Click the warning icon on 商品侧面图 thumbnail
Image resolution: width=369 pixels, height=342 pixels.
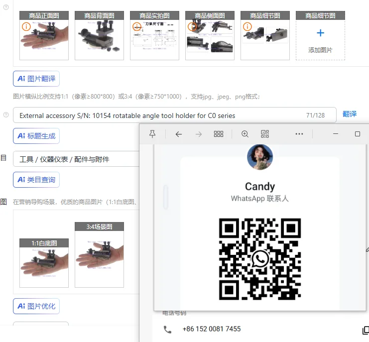(x=192, y=26)
